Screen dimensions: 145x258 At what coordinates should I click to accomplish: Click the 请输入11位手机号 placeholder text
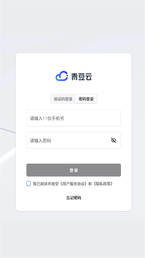(x=47, y=118)
